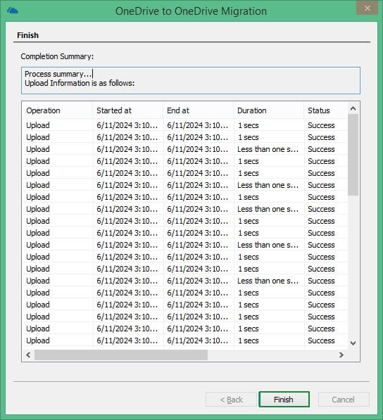The width and height of the screenshot is (383, 420).
Task: Sort by the Operation column header
Action: tap(57, 110)
